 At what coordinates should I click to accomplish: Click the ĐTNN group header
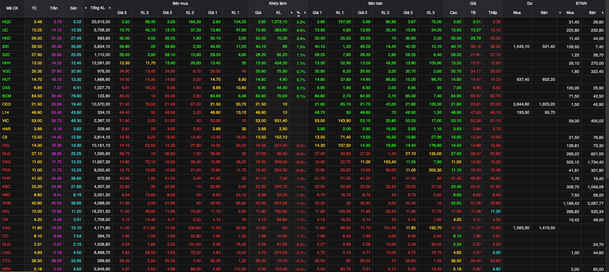click(581, 3)
